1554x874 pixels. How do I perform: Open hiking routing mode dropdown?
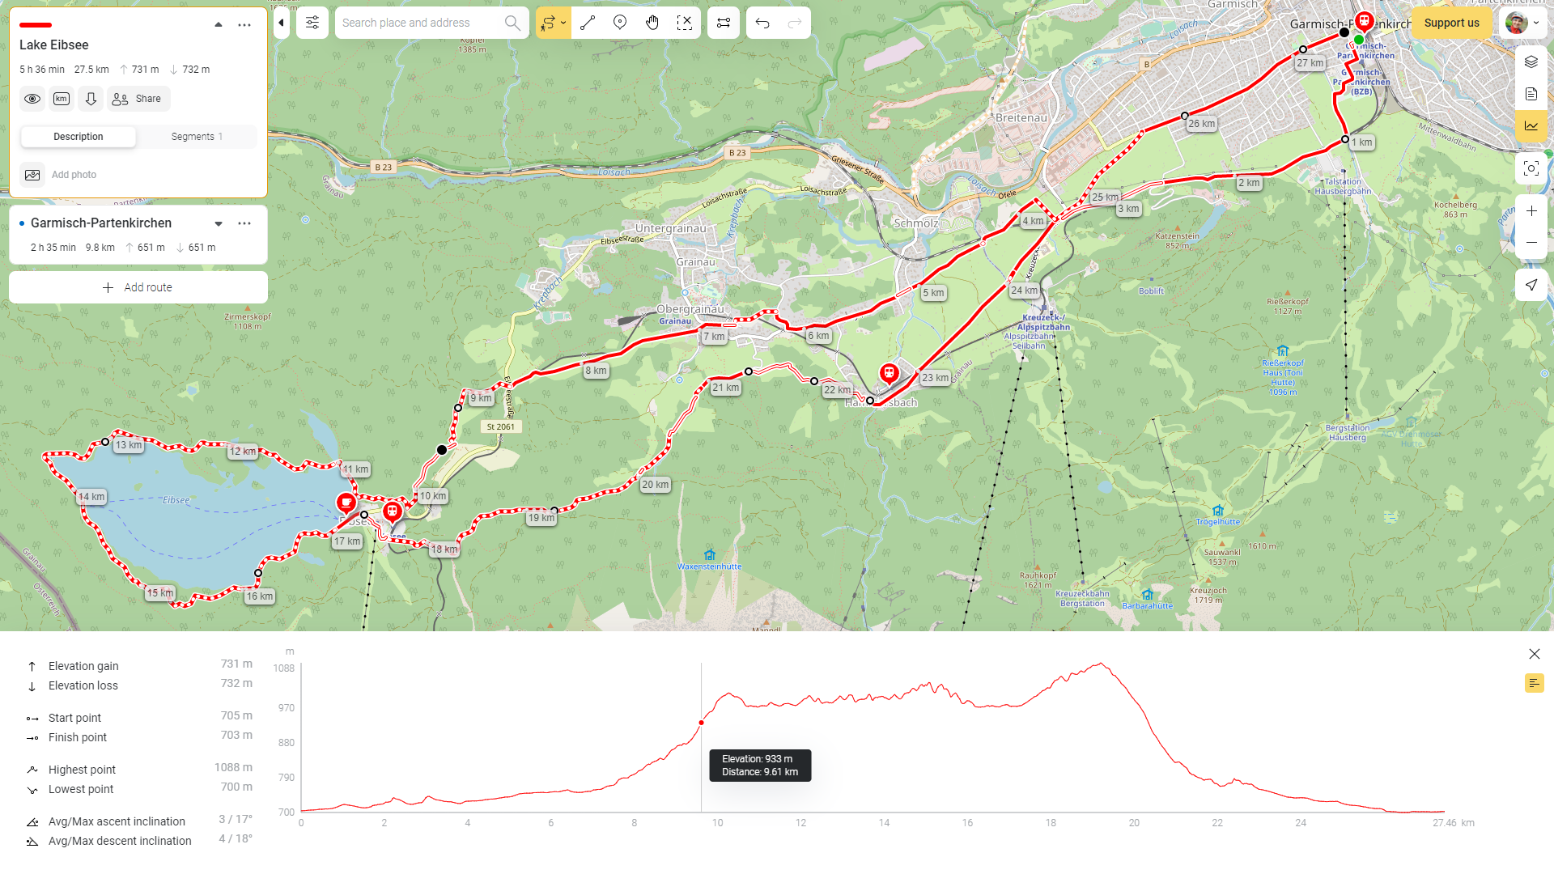(x=563, y=23)
